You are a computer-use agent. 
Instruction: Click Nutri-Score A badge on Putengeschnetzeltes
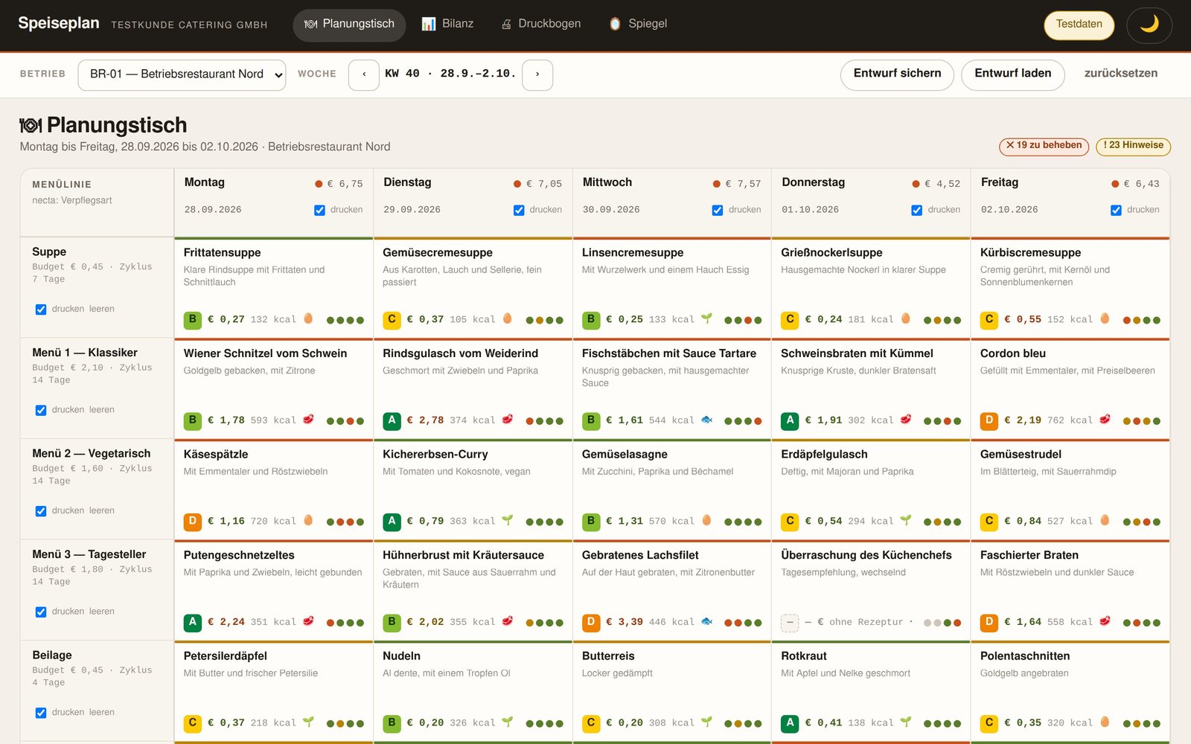tap(193, 622)
